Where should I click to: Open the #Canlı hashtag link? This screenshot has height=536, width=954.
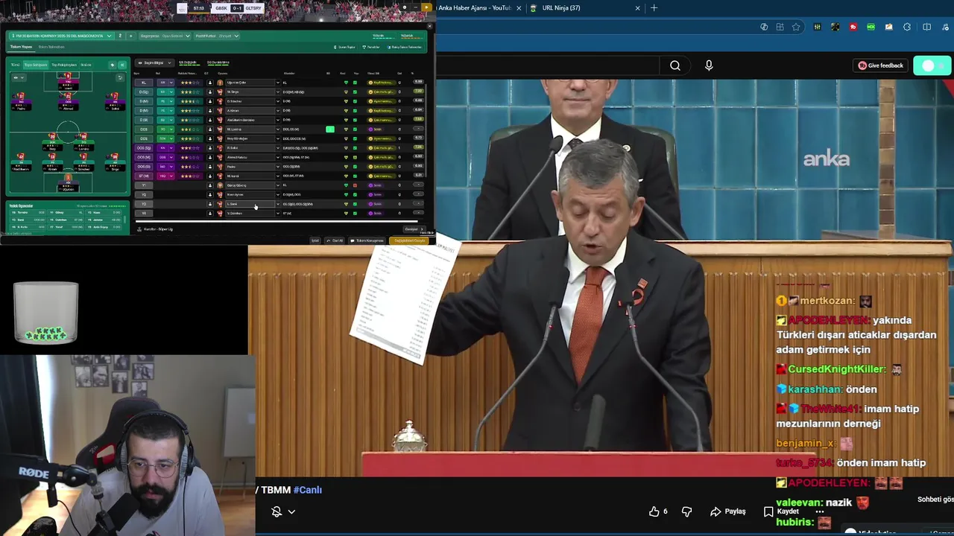coord(308,490)
